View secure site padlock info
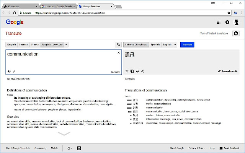The height and width of the screenshot is (153, 245). coord(20,13)
